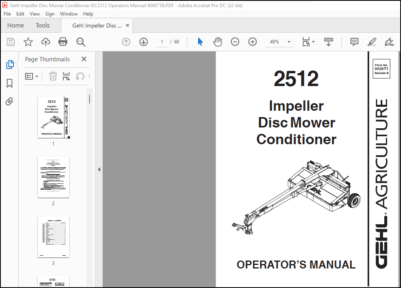Click the scrolling mode icon
This screenshot has width=401, height=288.
click(328, 42)
